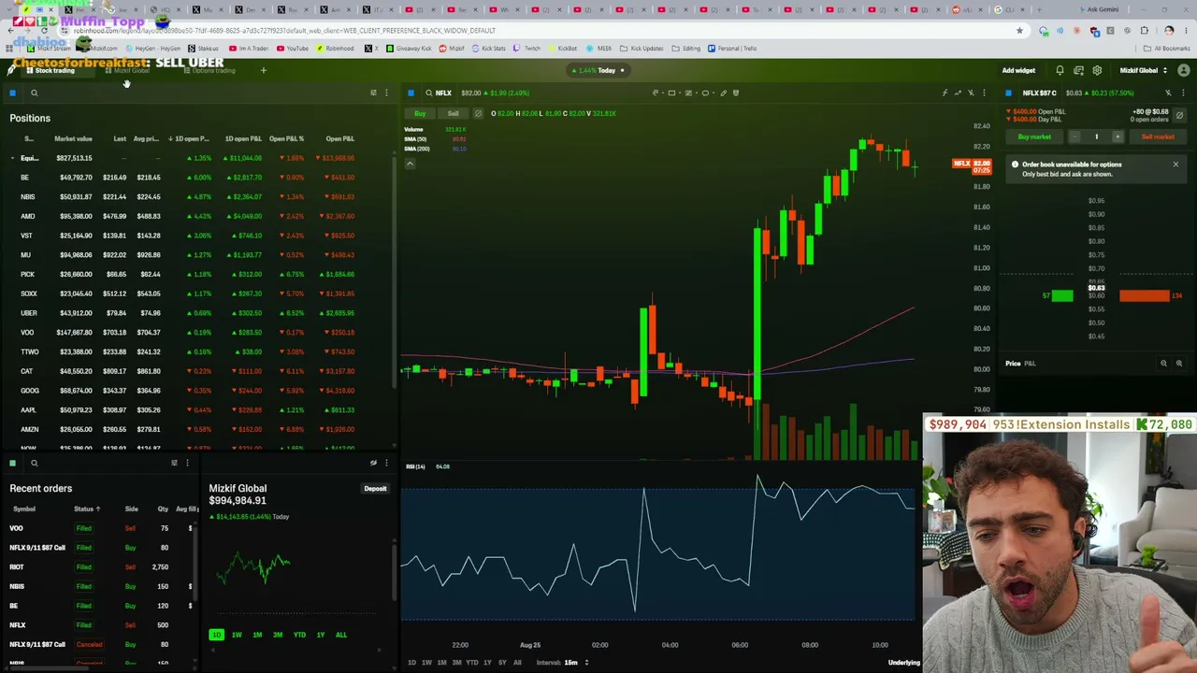Switch ladder view to Price
This screenshot has width=1197, height=673.
(1013, 364)
